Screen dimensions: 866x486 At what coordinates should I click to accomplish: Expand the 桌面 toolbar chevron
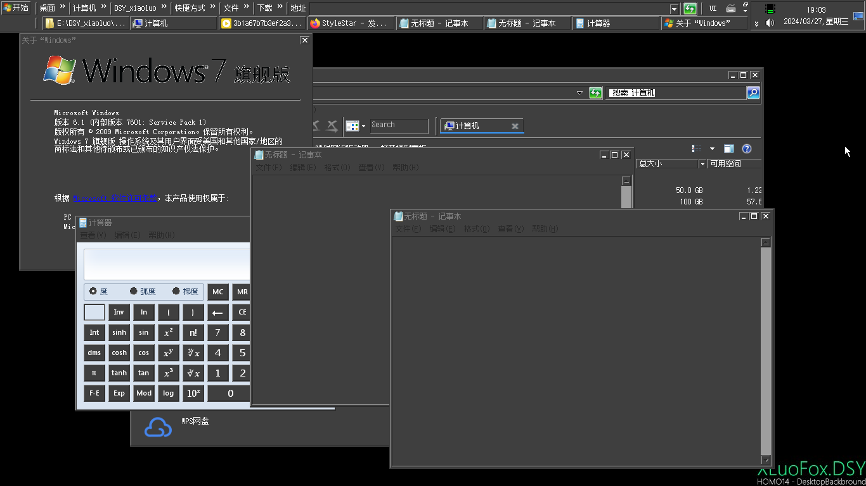click(63, 8)
